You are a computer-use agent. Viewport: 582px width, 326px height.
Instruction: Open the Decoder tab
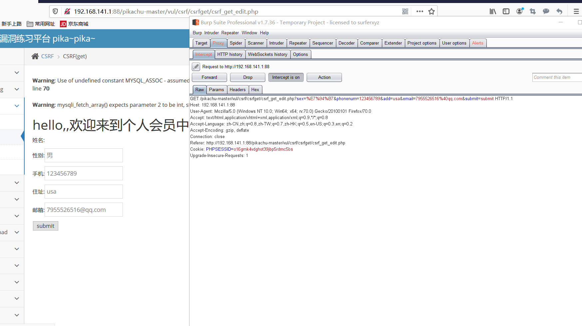347,43
